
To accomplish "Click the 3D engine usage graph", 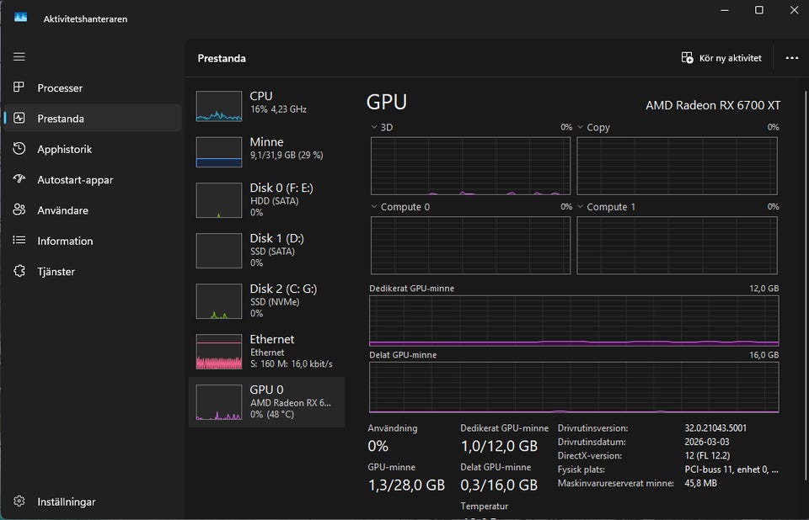I will pyautogui.click(x=470, y=166).
